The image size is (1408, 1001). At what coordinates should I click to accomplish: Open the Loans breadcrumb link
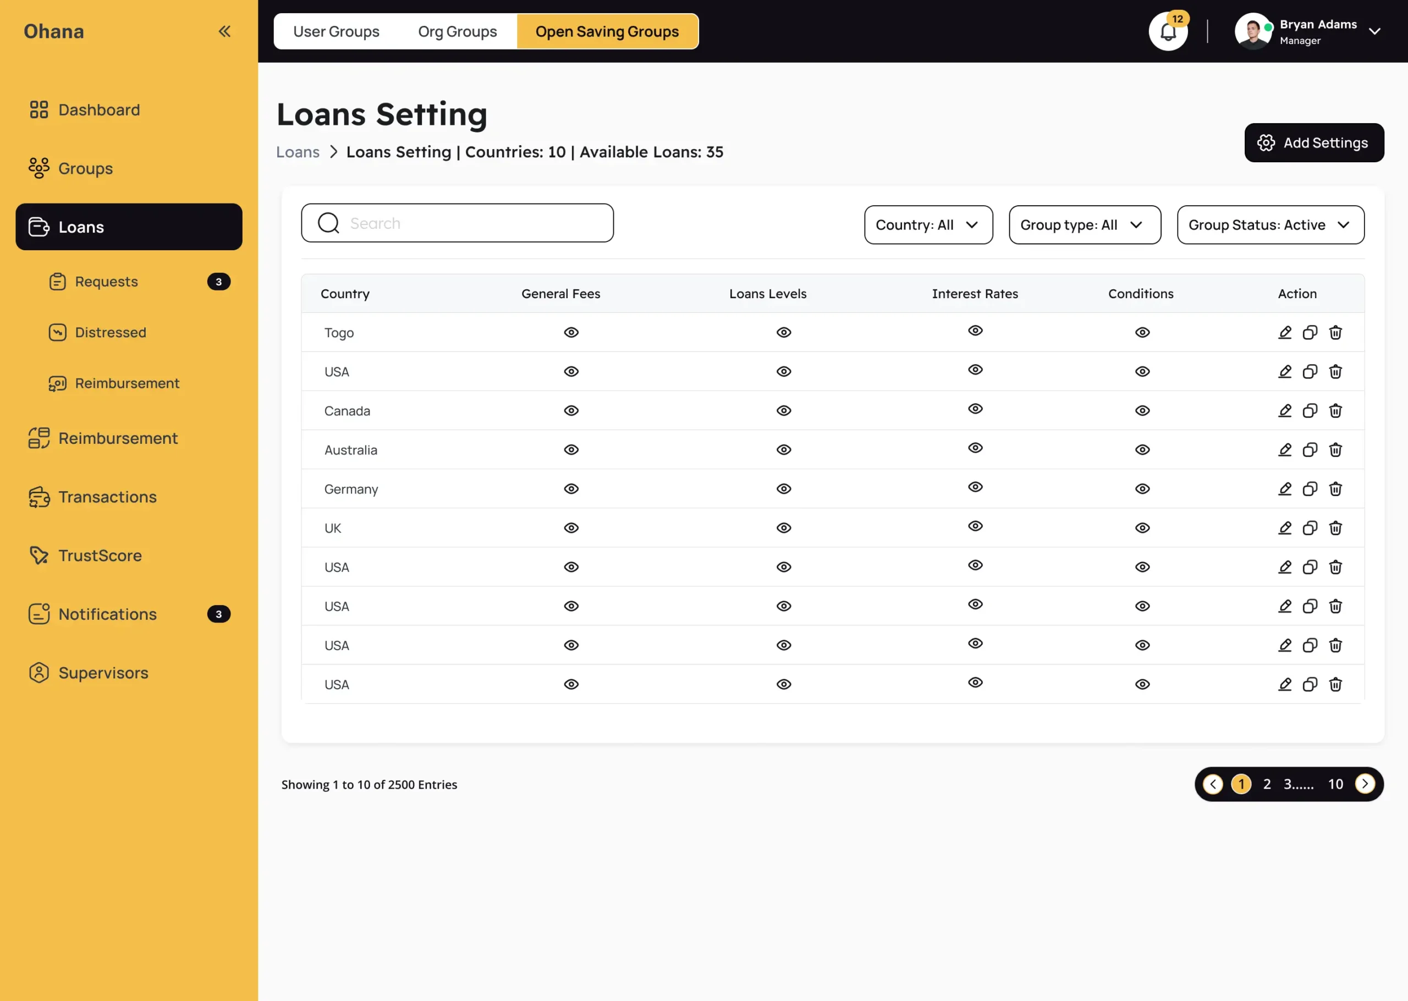[x=298, y=152]
